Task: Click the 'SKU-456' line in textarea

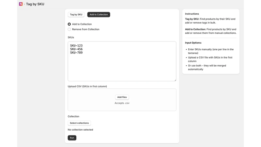Action: pyautogui.click(x=76, y=49)
